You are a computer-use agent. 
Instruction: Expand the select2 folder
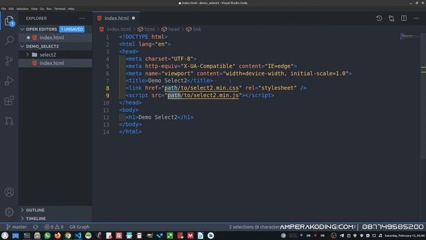[x=48, y=55]
